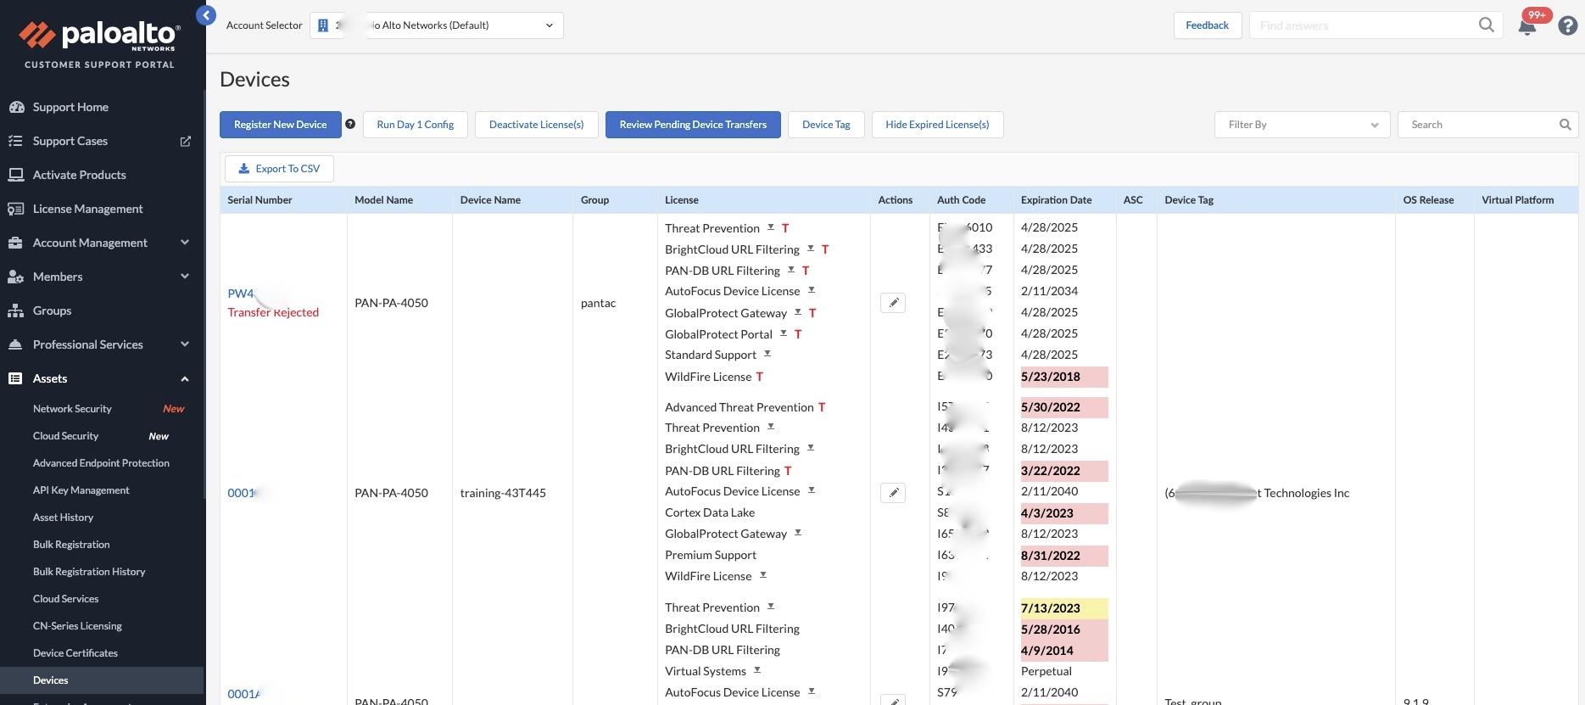Open the Filter By dropdown

click(1302, 125)
